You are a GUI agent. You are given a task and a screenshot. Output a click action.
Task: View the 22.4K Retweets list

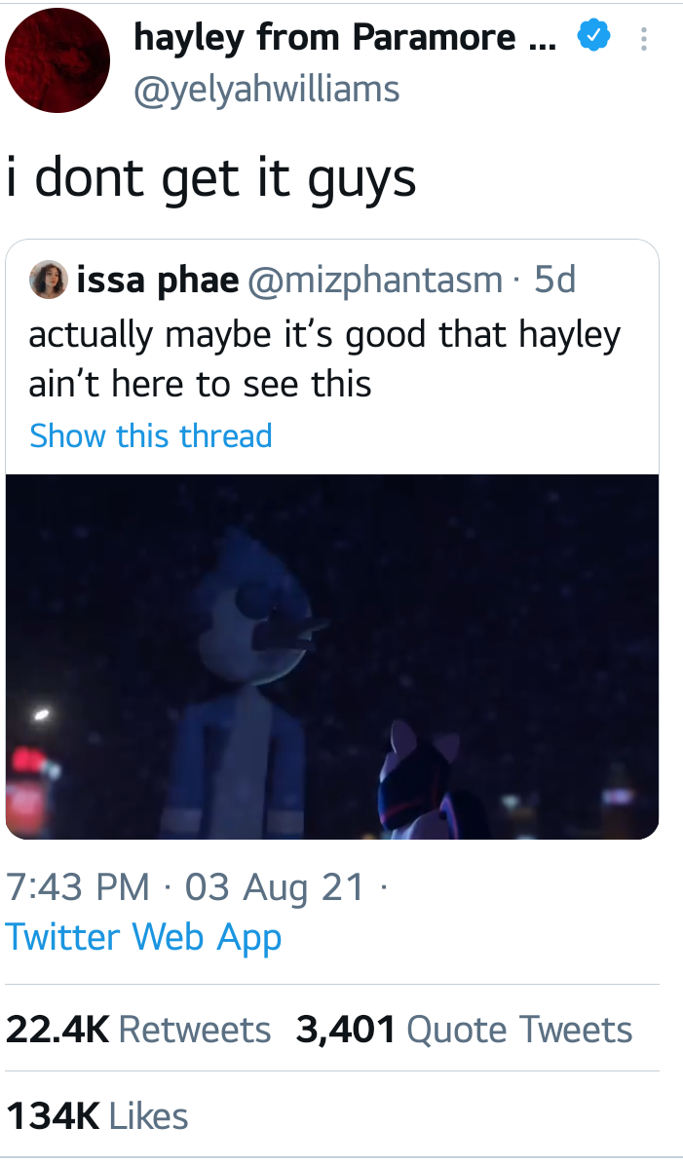pyautogui.click(x=138, y=1030)
